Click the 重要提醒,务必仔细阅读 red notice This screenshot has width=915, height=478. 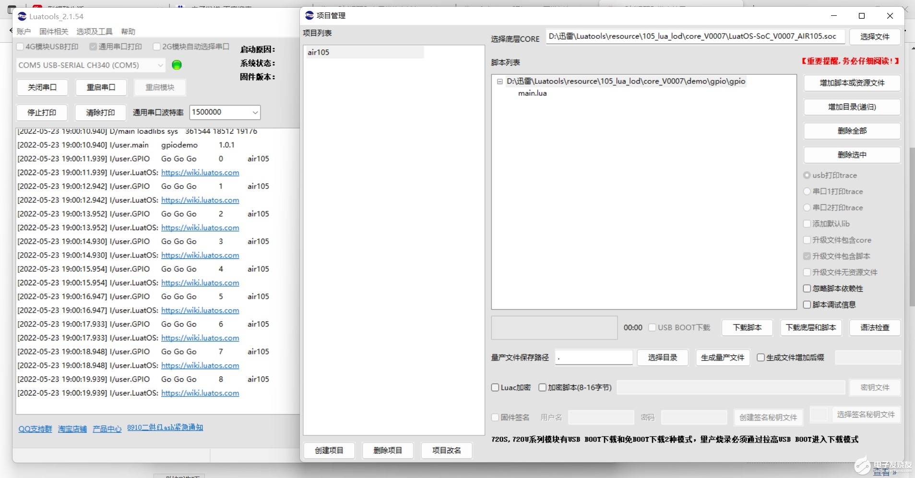pyautogui.click(x=850, y=61)
